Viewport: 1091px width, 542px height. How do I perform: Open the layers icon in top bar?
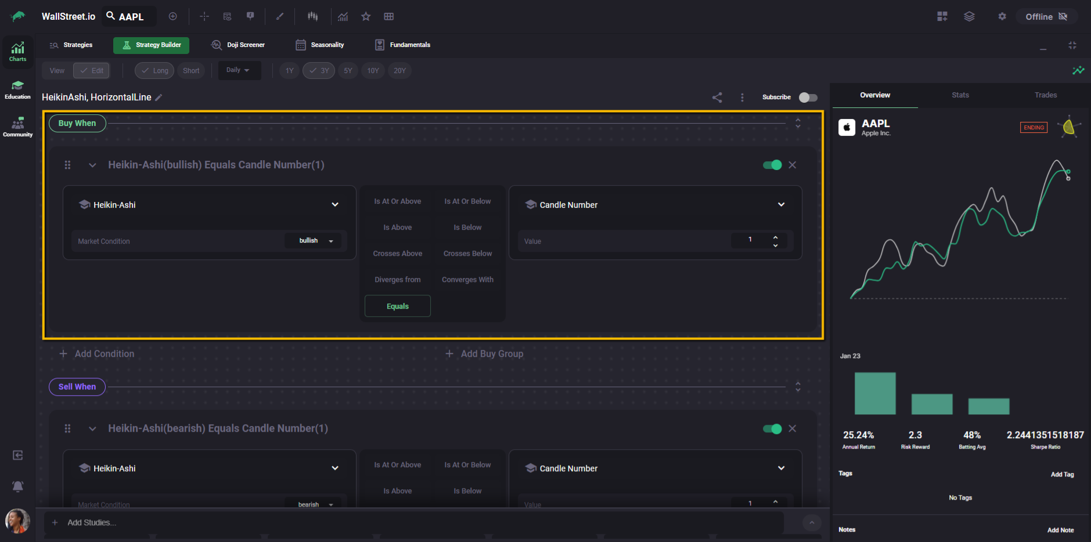pyautogui.click(x=969, y=16)
